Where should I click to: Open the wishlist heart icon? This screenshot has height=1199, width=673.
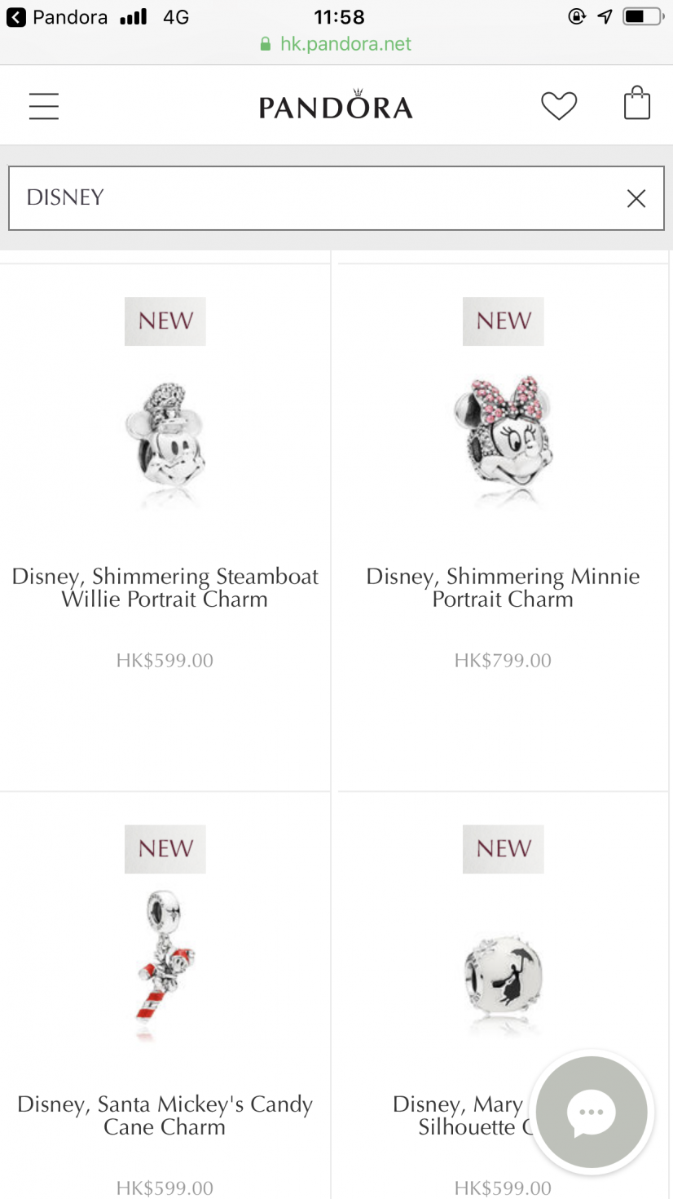tap(559, 106)
